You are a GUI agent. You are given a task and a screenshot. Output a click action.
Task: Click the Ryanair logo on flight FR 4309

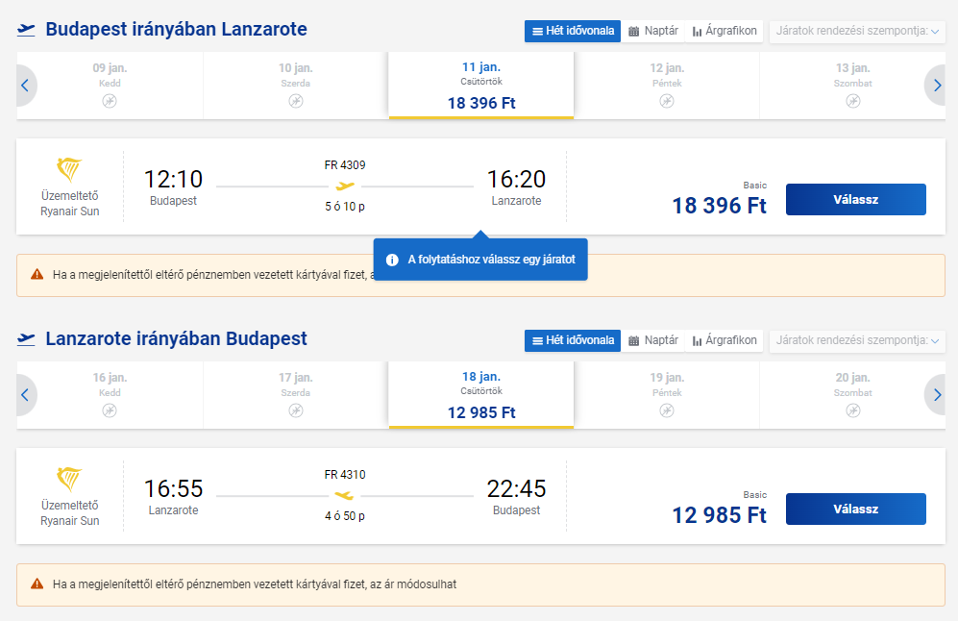coord(70,170)
